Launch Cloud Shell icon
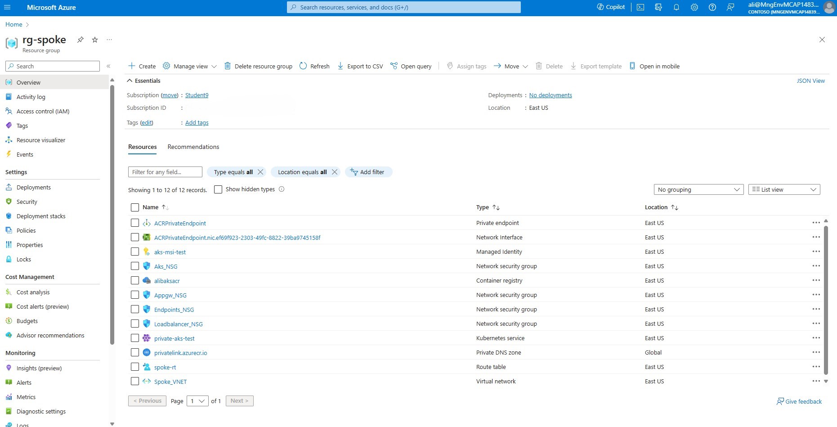This screenshot has height=427, width=837. click(640, 7)
